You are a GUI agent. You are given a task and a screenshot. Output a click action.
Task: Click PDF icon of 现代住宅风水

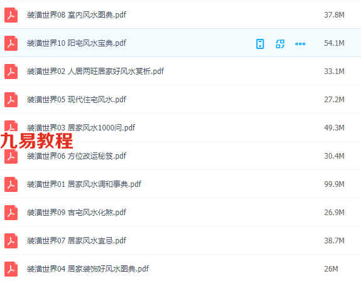point(11,100)
